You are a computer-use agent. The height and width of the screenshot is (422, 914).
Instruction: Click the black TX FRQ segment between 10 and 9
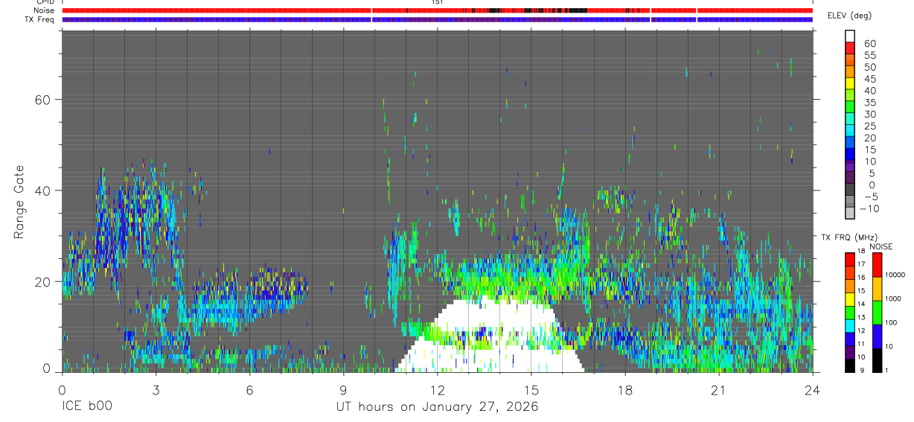849,365
